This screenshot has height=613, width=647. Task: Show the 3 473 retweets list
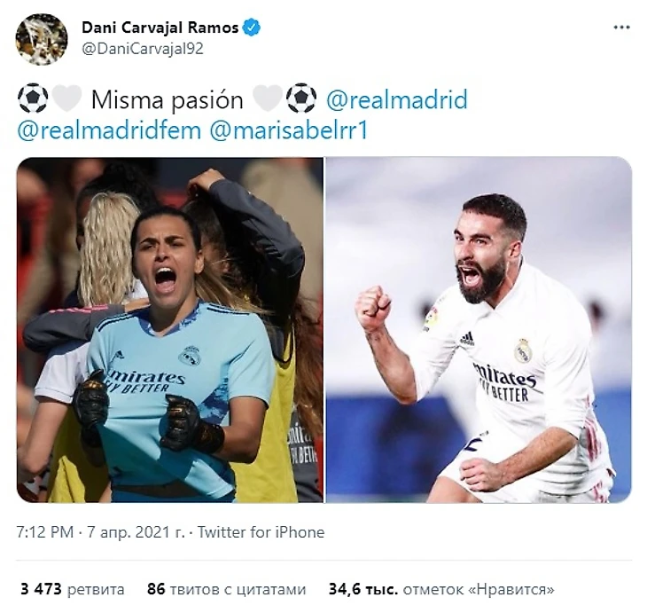coord(72,589)
